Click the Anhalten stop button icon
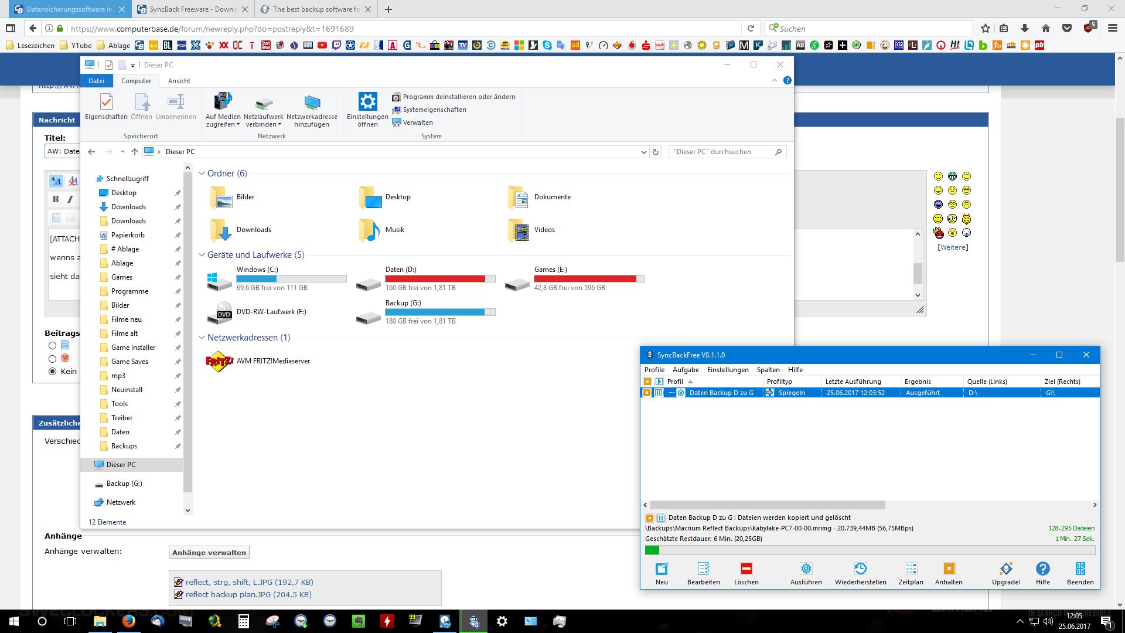 click(x=948, y=569)
